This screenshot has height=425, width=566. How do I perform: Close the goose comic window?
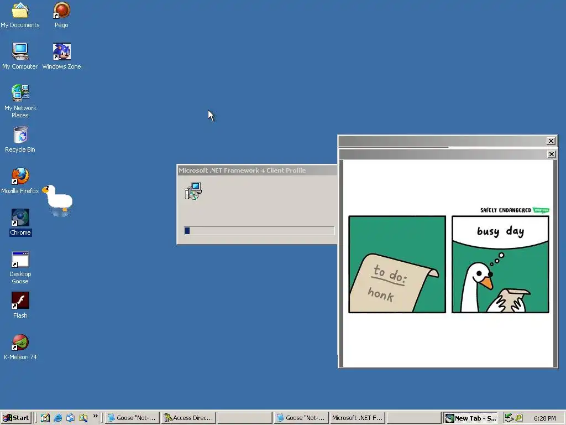[551, 154]
